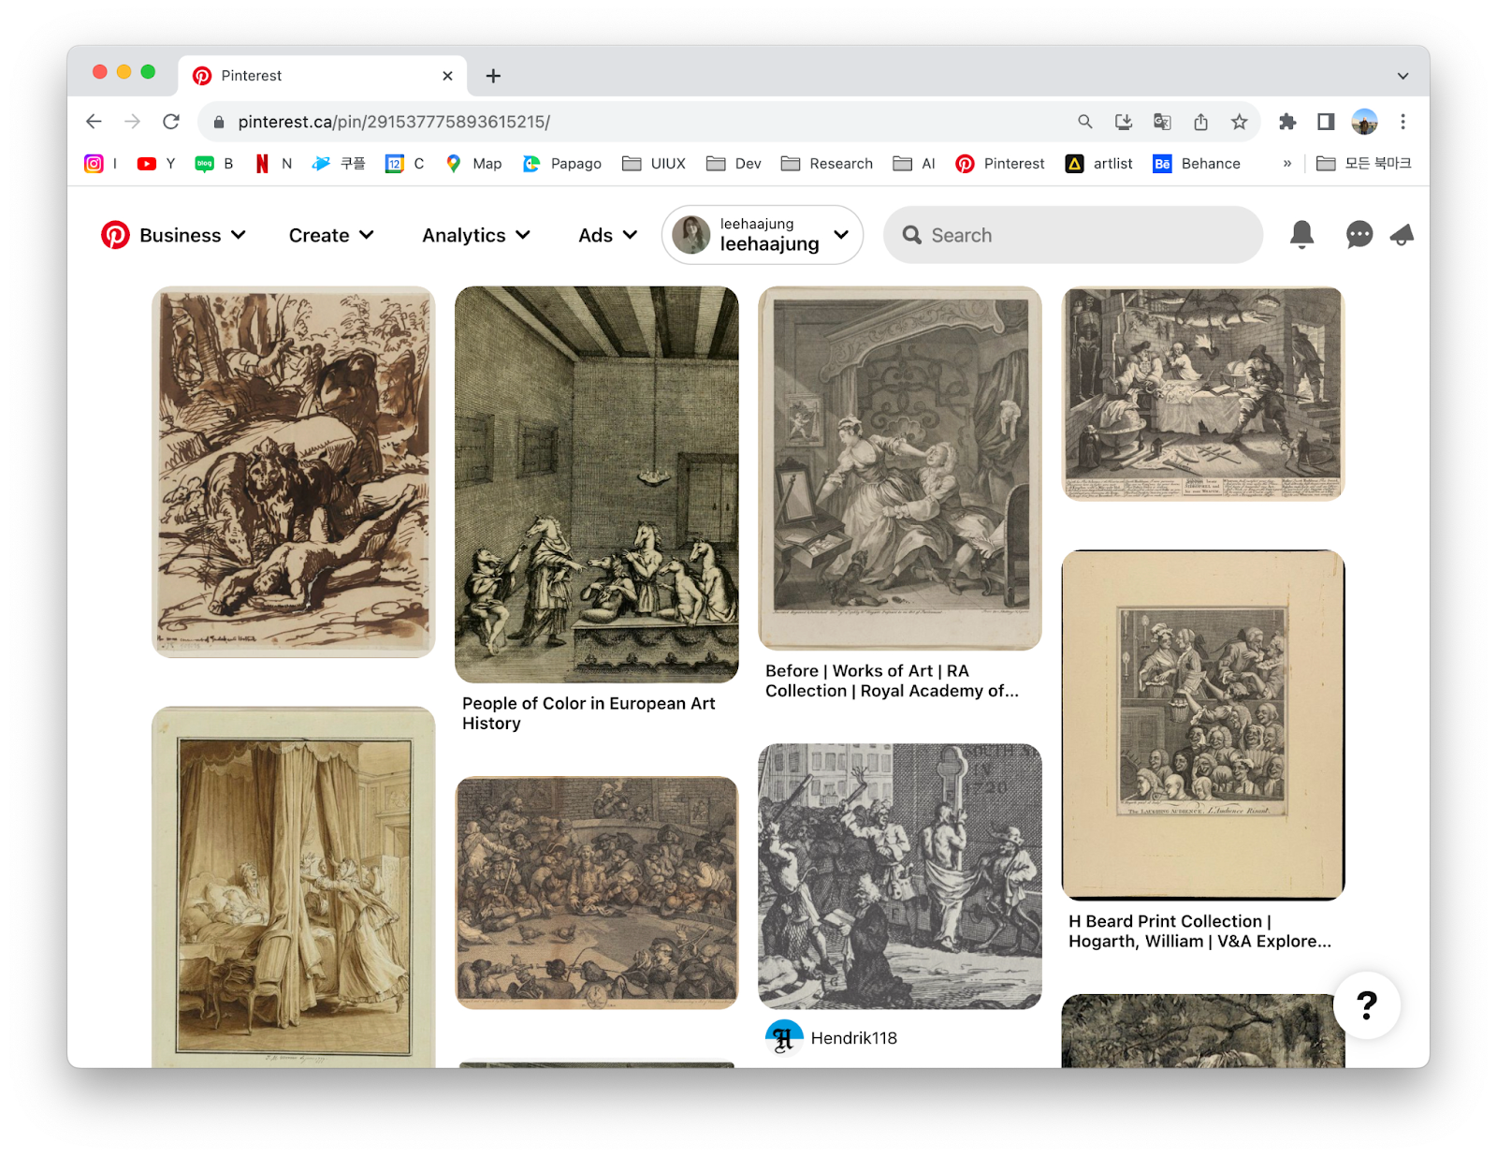Open the Hendrik118 profile avatar
Image resolution: width=1497 pixels, height=1157 pixels.
point(784,1038)
